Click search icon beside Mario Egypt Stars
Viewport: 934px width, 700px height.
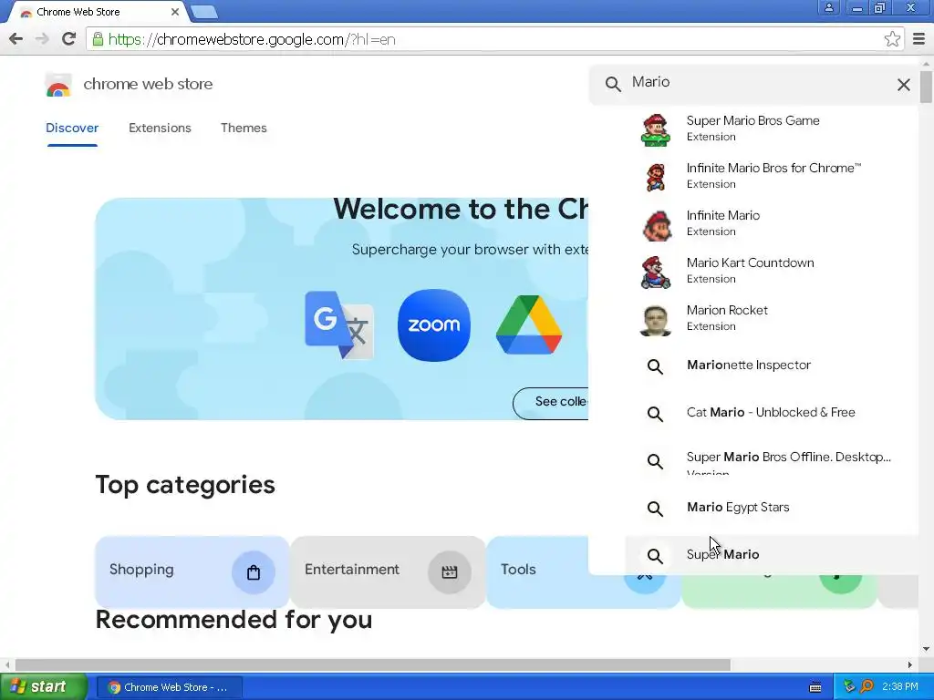click(x=655, y=509)
